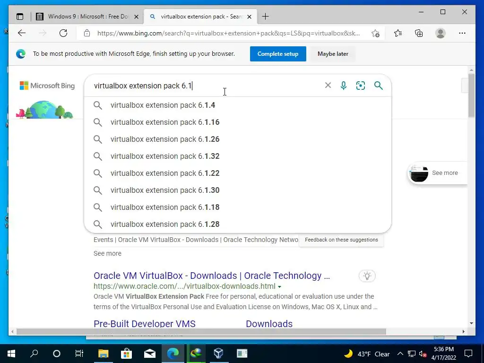This screenshot has width=484, height=363.
Task: Open a new browser tab
Action: click(265, 17)
